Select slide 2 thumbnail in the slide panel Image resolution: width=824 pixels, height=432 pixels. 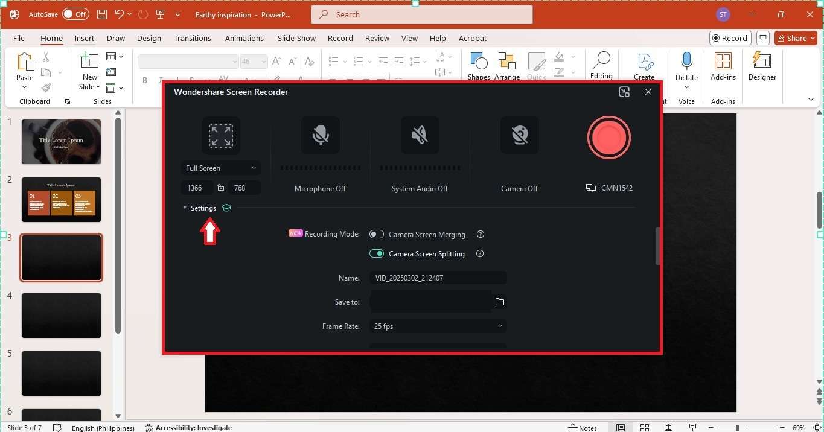(61, 200)
